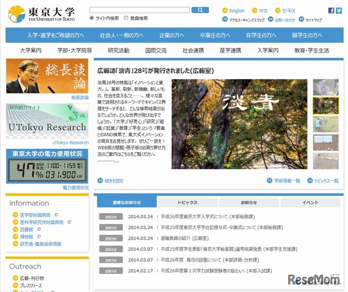Open 産学連携 navigation item
Viewport: 348px width, 292px height.
click(x=231, y=50)
